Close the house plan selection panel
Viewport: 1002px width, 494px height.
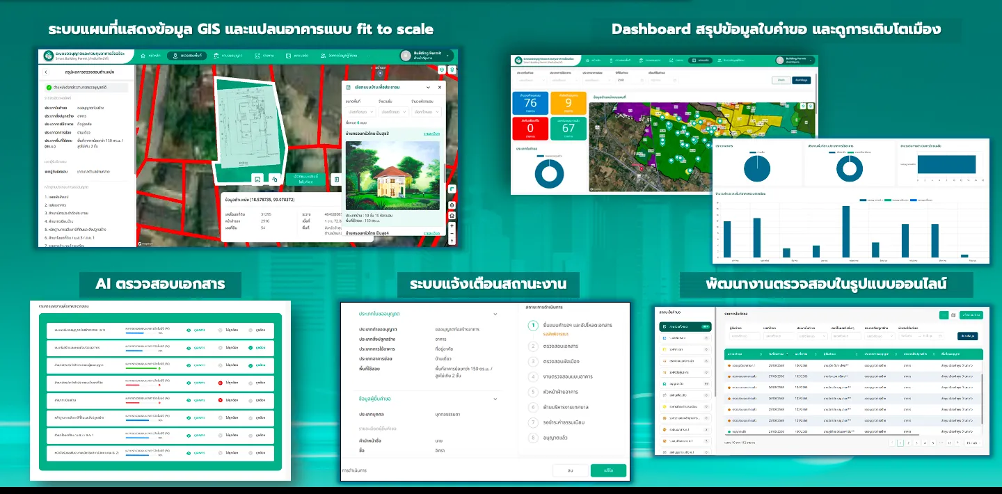click(x=439, y=88)
